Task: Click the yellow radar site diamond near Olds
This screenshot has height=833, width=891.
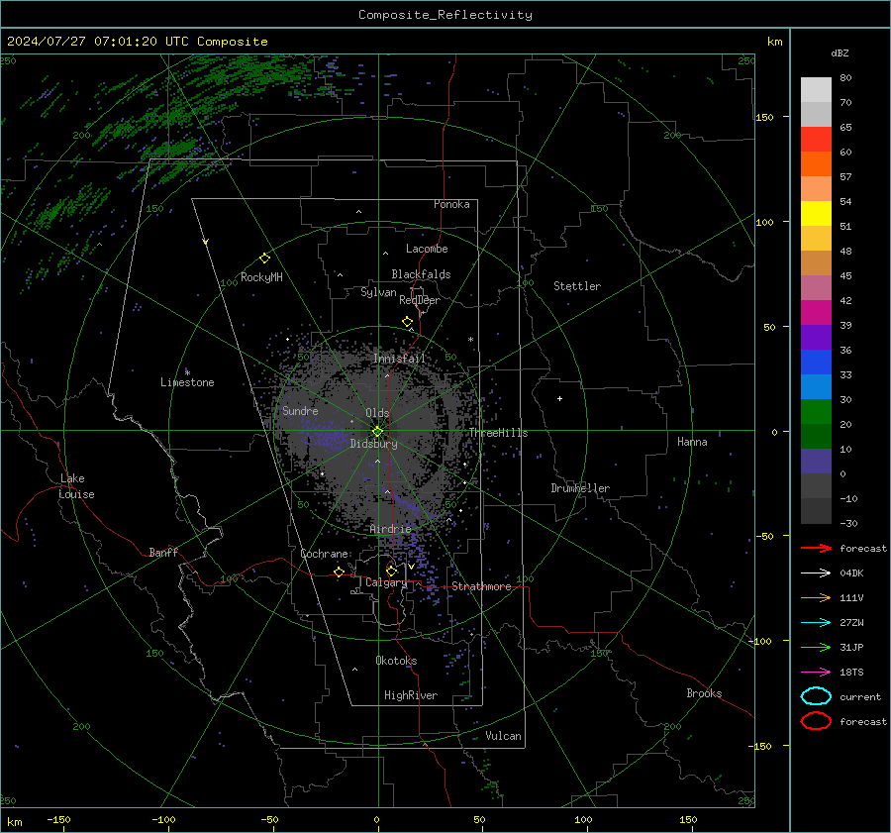Action: [x=377, y=432]
